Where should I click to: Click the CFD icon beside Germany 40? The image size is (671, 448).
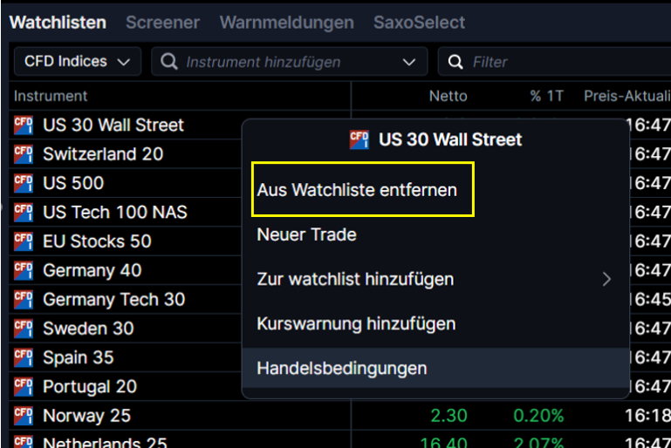click(24, 270)
